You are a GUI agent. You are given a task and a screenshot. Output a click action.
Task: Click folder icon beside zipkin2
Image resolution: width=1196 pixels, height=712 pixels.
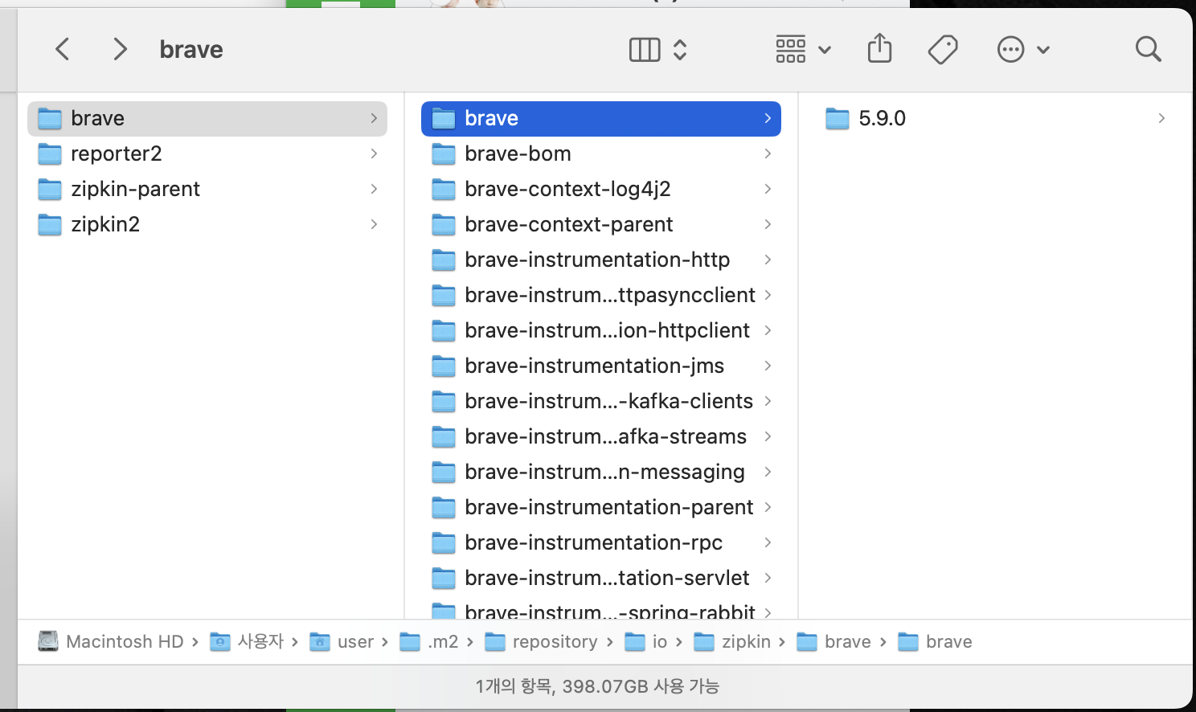coord(50,225)
